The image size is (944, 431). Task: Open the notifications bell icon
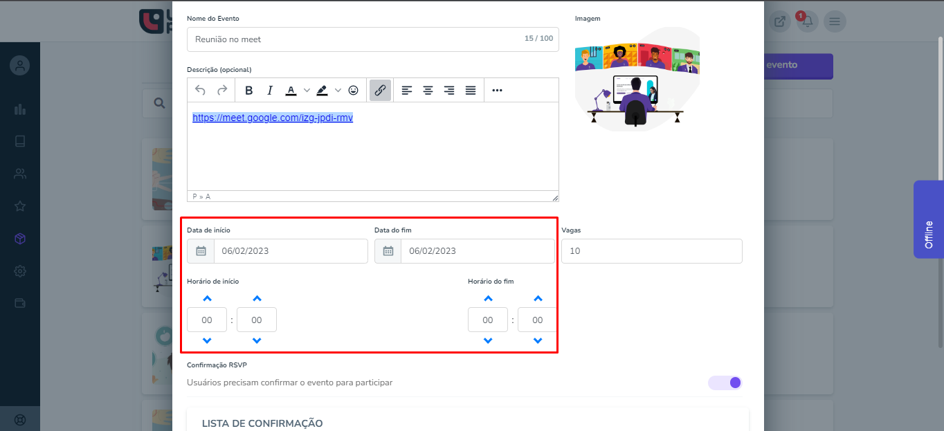(807, 21)
